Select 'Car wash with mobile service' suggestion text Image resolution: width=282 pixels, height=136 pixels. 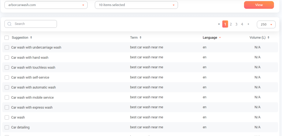point(32,97)
